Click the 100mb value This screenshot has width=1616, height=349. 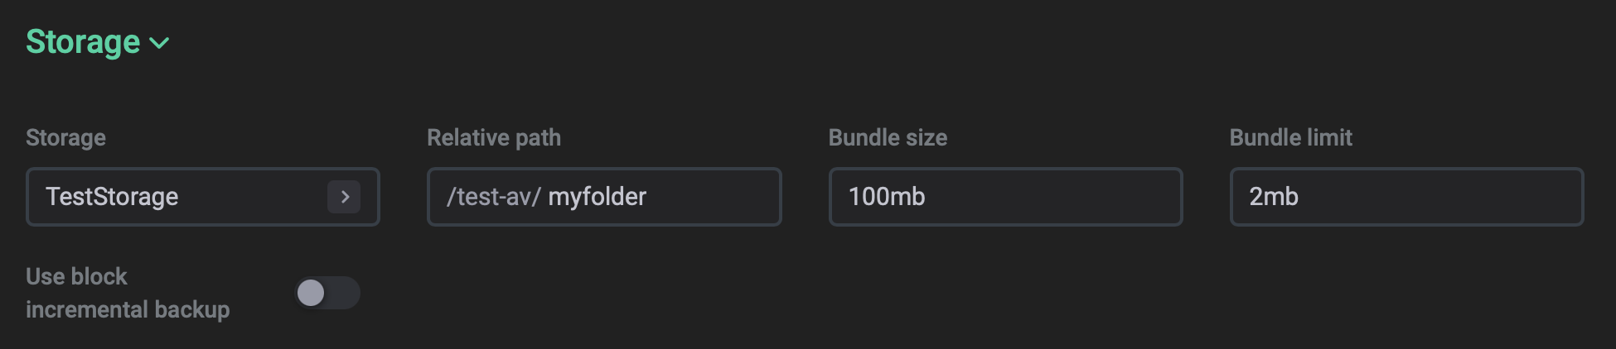click(x=886, y=197)
